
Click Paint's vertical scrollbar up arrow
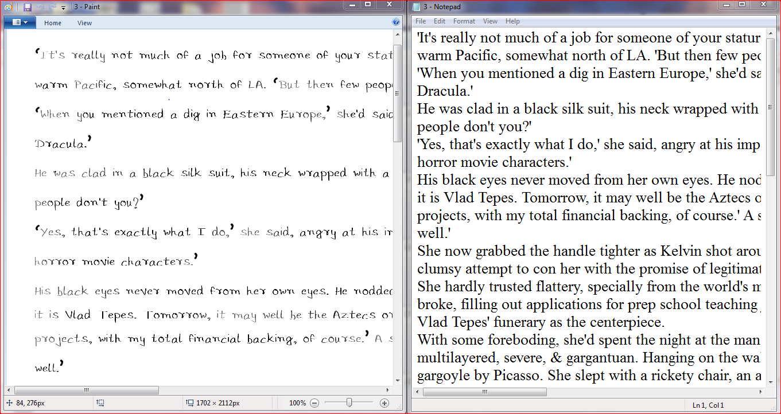pyautogui.click(x=397, y=36)
